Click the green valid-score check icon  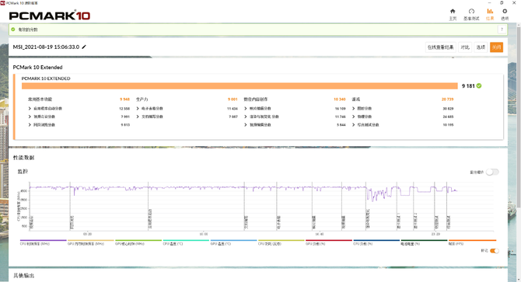[13, 30]
